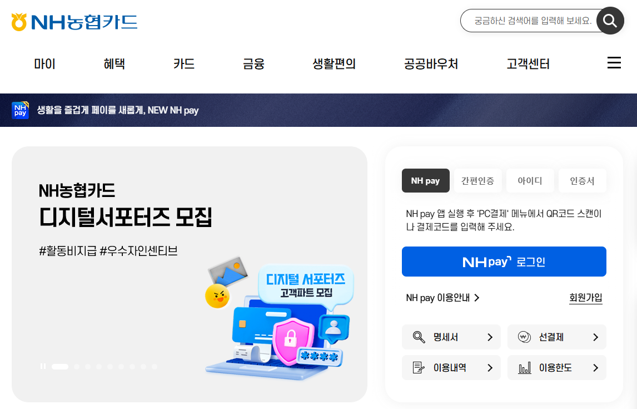This screenshot has width=637, height=409.
Task: Select the last carousel indicator dot
Action: [155, 366]
